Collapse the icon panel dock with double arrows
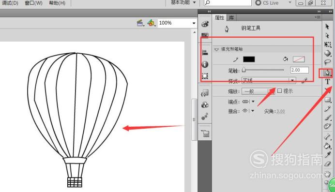The height and width of the screenshot is (192, 335). click(x=209, y=11)
